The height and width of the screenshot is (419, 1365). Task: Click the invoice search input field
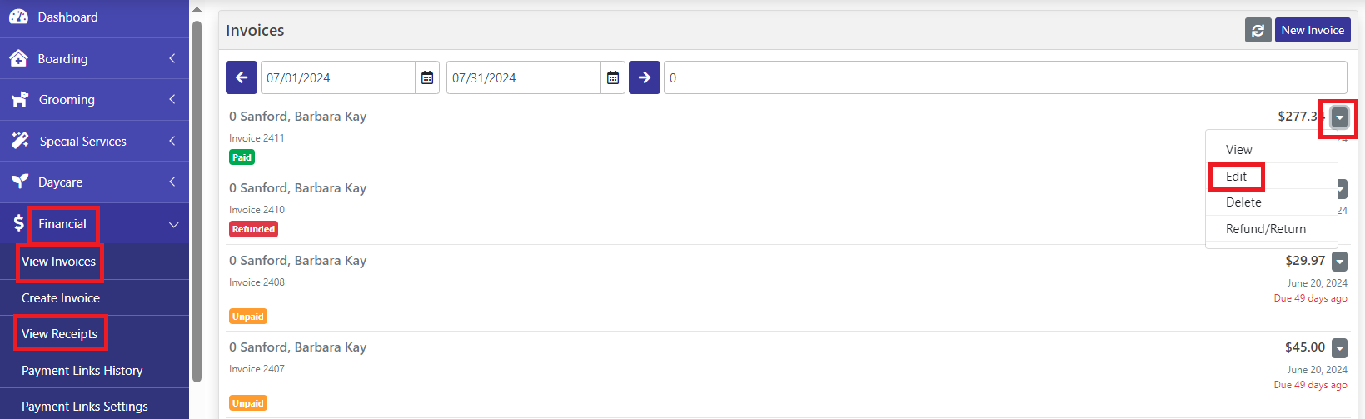(x=1005, y=77)
